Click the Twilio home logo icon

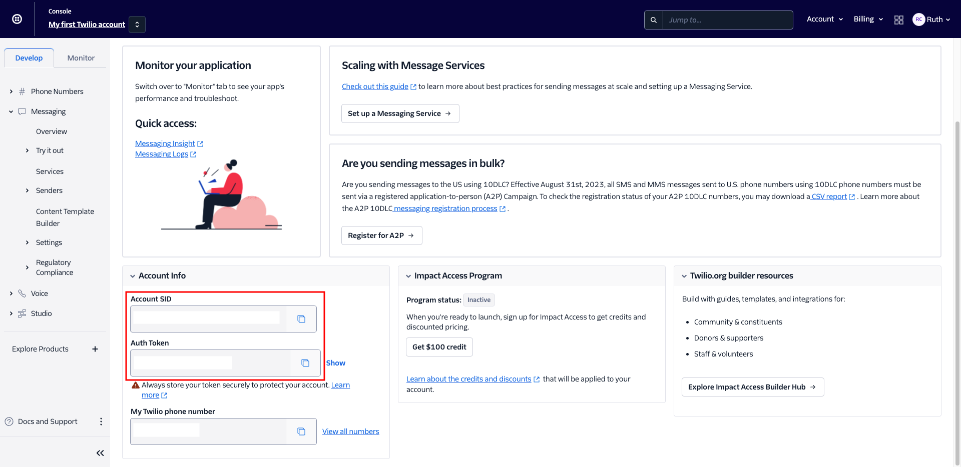tap(17, 19)
